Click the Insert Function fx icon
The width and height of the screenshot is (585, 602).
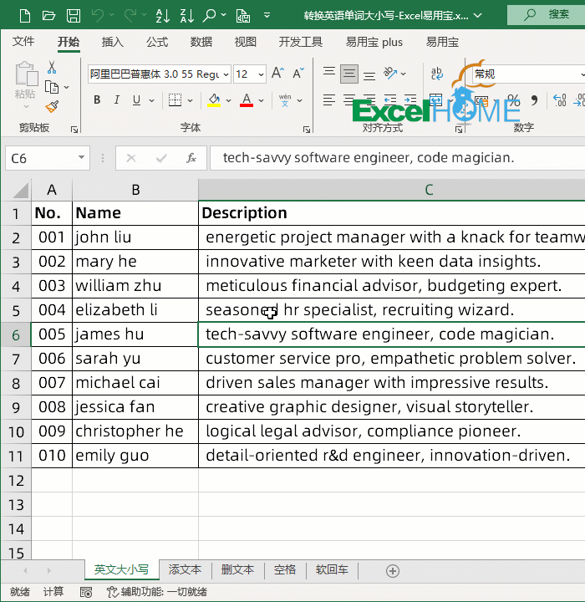pos(191,158)
